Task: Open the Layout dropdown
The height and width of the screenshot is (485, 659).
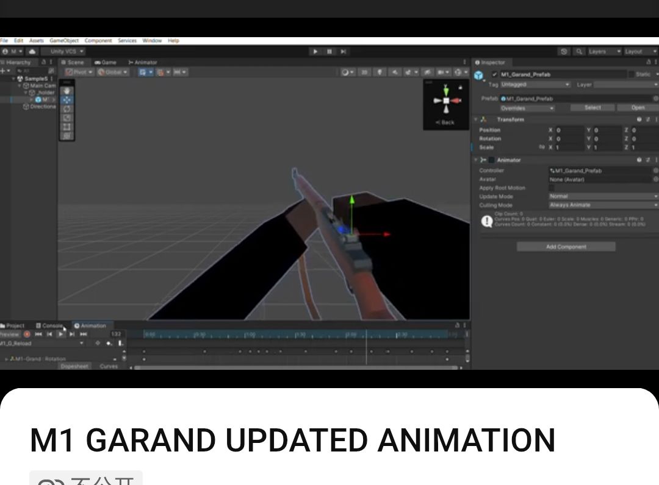Action: coord(641,51)
